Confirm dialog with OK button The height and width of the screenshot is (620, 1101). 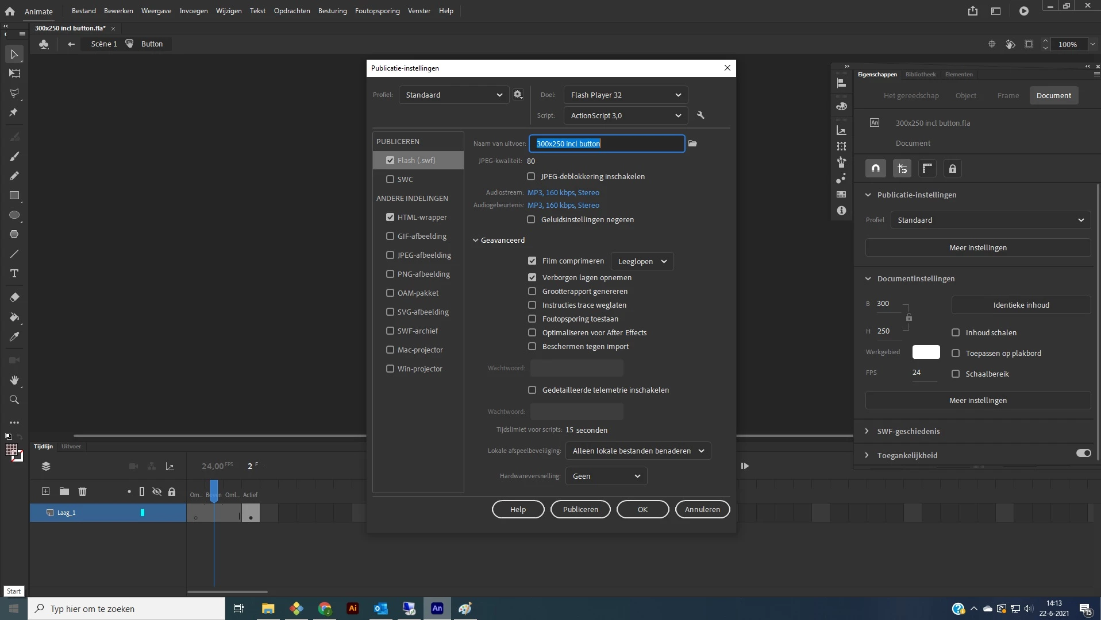pyautogui.click(x=642, y=509)
